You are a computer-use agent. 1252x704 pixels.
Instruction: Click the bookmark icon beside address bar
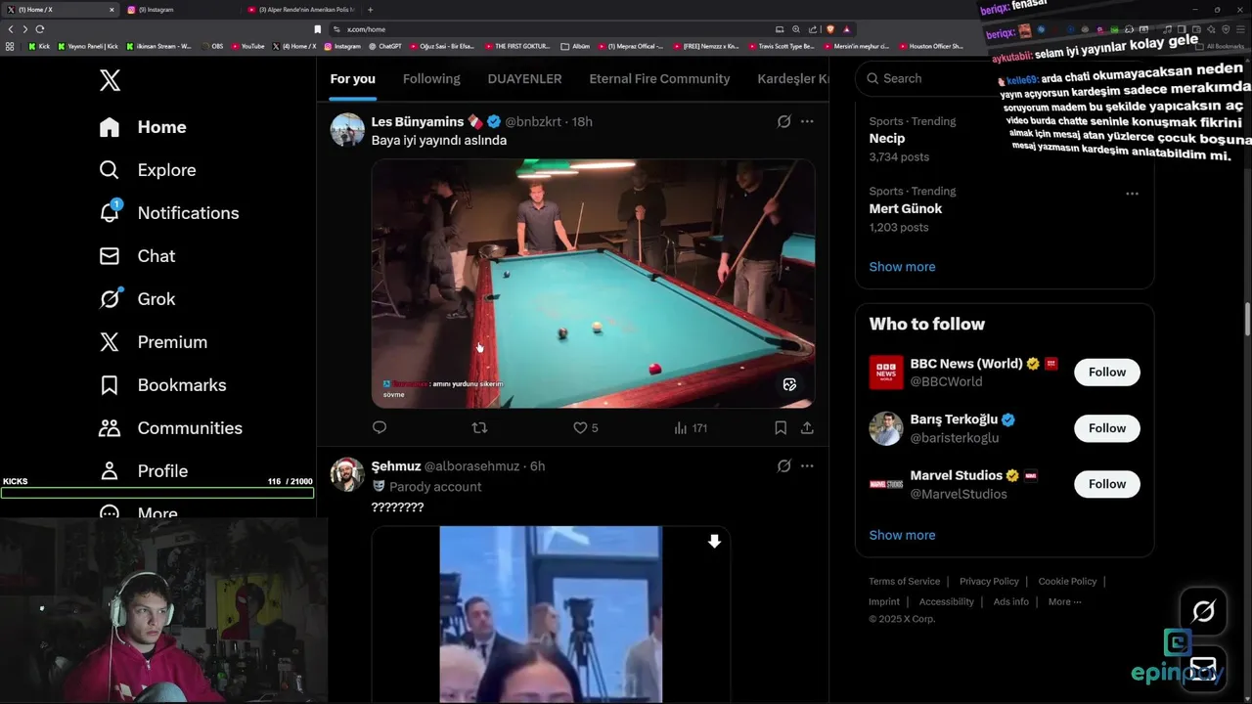click(x=317, y=29)
